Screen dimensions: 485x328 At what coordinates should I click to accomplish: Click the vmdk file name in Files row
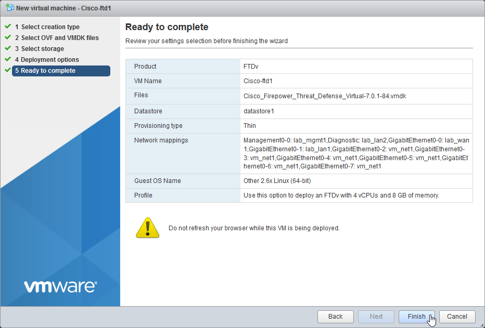325,96
